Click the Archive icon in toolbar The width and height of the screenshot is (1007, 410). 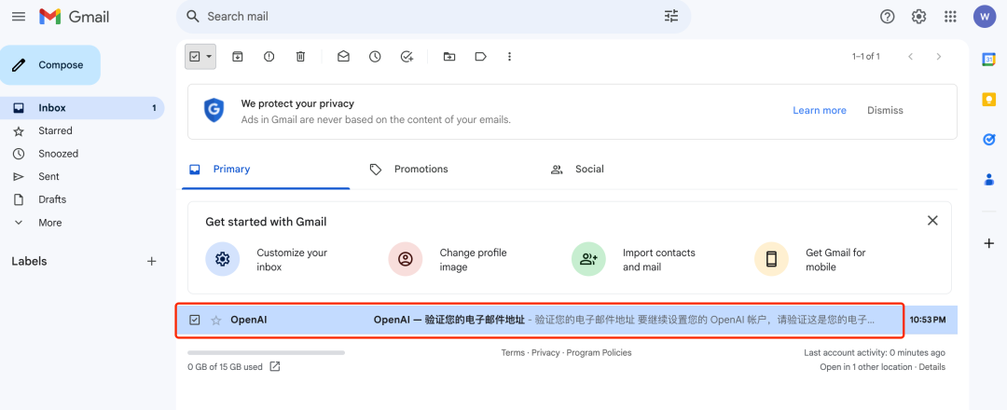pos(238,57)
